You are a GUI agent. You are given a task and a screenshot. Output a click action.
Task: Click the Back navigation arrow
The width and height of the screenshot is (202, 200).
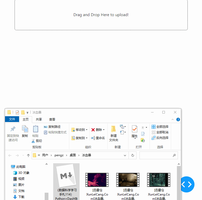[10, 155]
